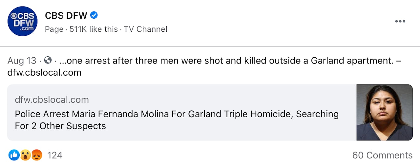Click the "Page" label under the name
The width and height of the screenshot is (420, 165).
pos(54,29)
